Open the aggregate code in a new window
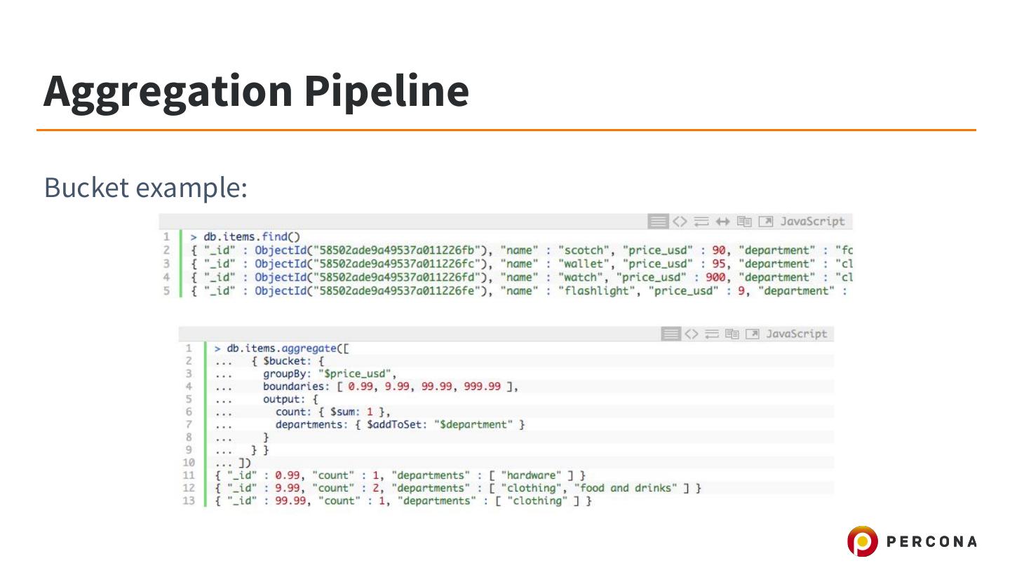1010x568 pixels. pyautogui.click(x=753, y=334)
